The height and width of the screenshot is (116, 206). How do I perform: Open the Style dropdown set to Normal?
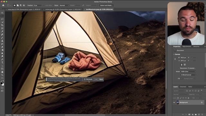64,5
